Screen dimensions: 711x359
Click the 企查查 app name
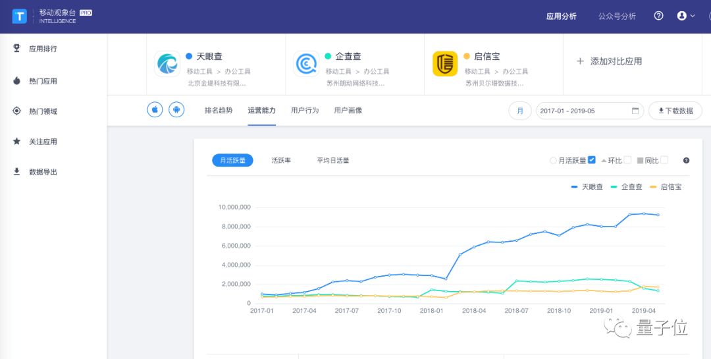tap(348, 57)
